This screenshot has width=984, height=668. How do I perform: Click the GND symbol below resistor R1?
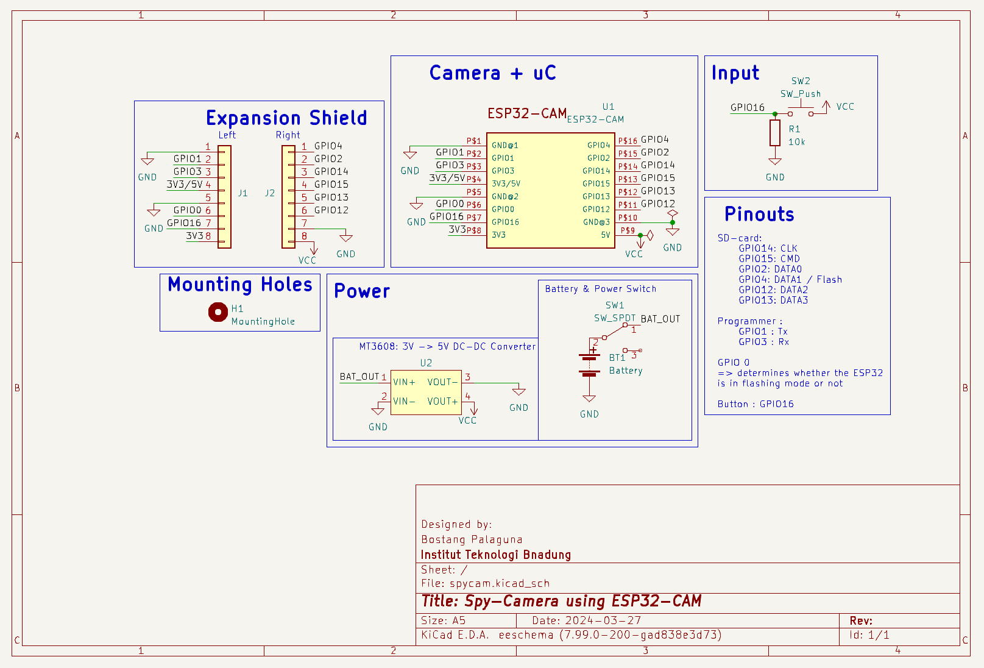point(775,162)
